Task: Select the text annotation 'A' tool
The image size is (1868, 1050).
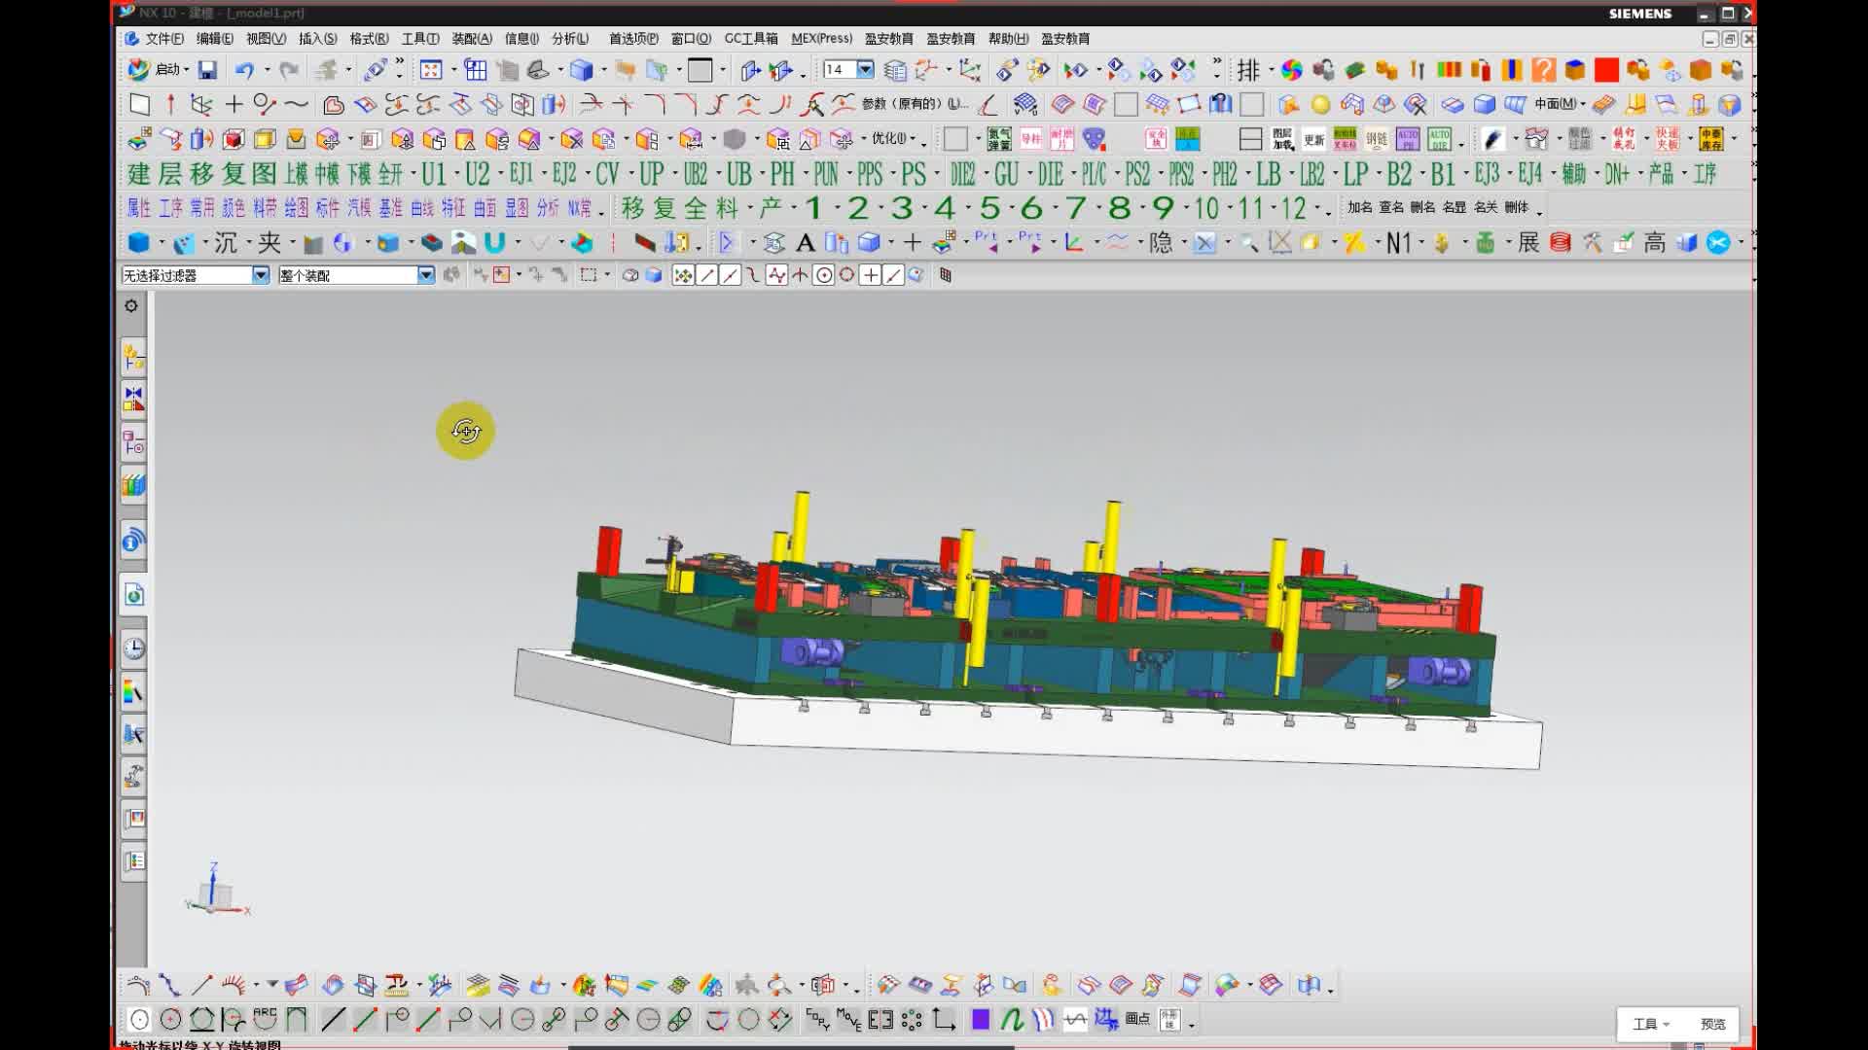Action: [805, 243]
